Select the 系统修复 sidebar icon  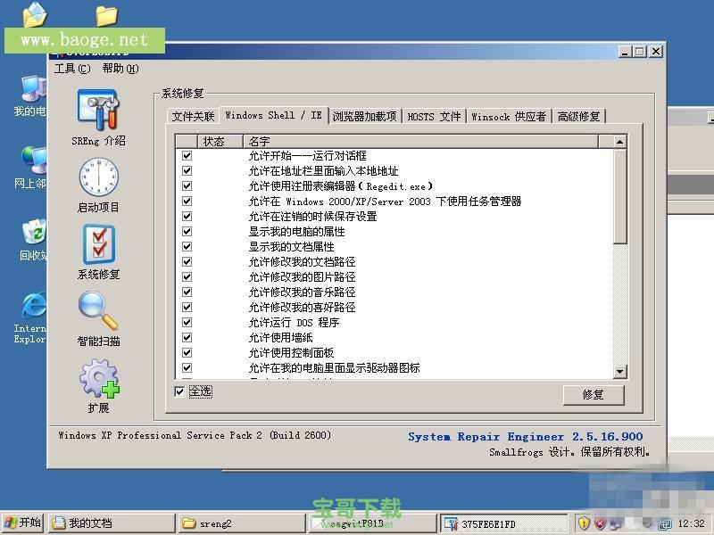[98, 245]
